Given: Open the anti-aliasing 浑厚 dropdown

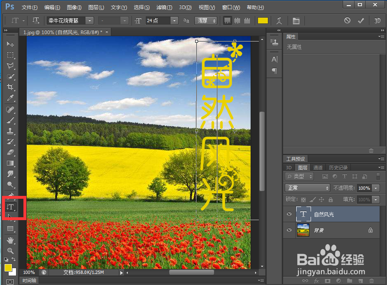Looking at the screenshot, I should tap(205, 21).
